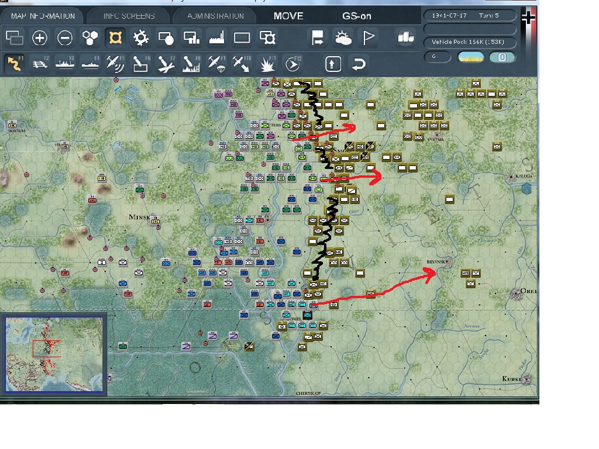Click the Vehicle Pool readout
Image resolution: width=599 pixels, height=449 pixels.
coord(470,42)
